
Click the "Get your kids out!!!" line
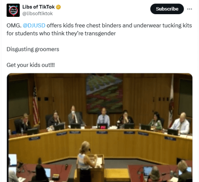coord(31,65)
